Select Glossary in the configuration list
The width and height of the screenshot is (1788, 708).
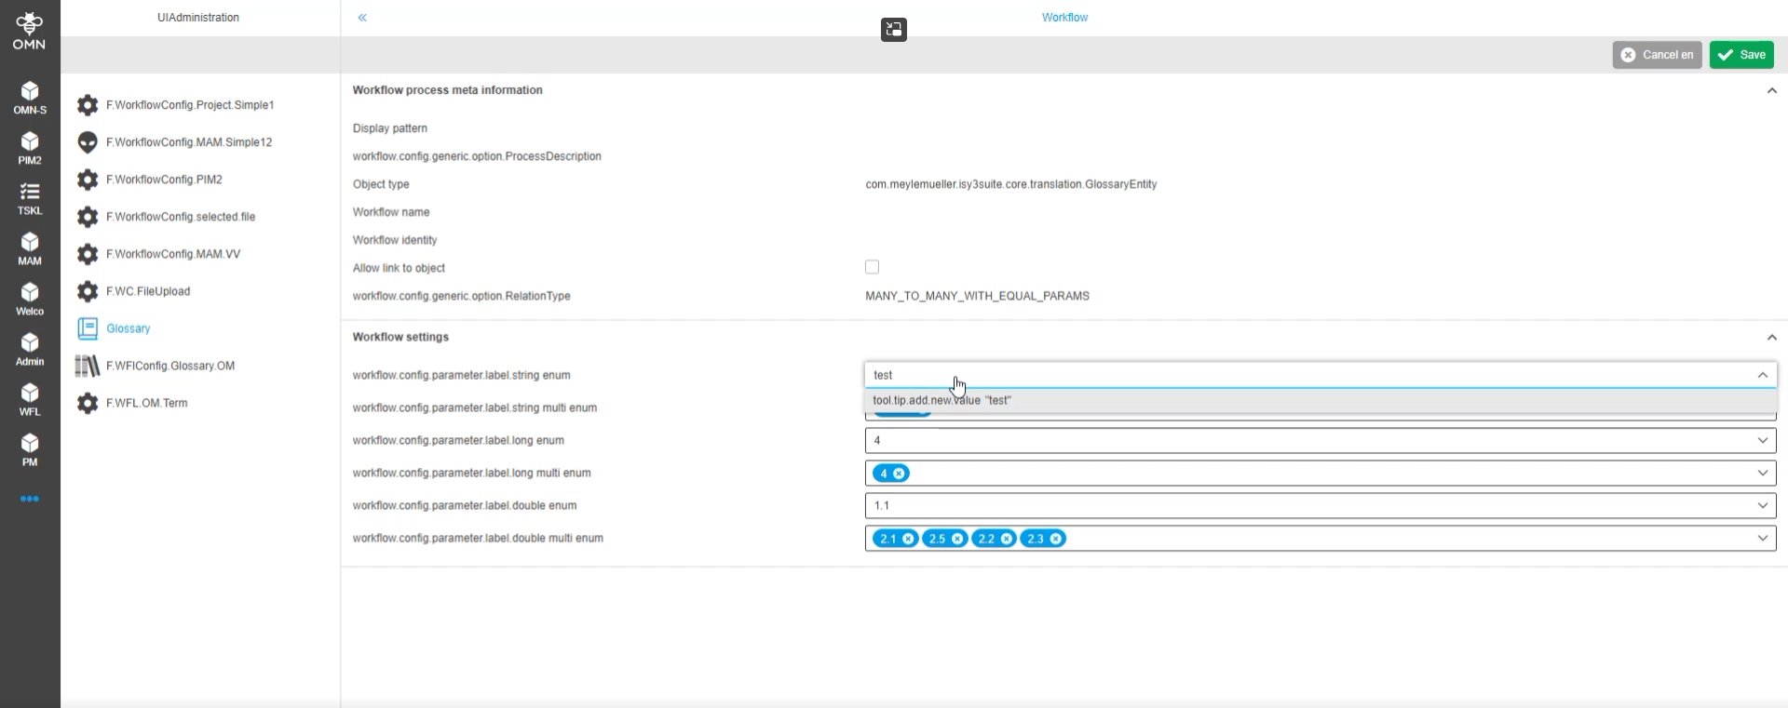129,328
